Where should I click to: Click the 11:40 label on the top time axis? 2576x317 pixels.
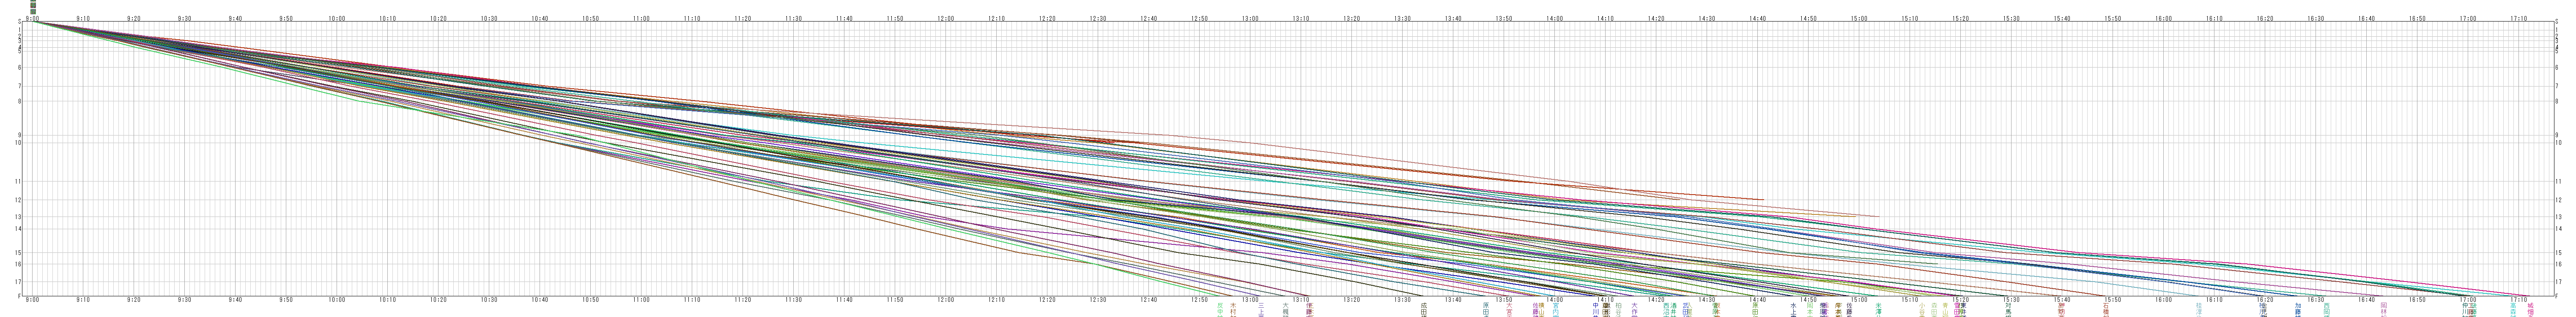tap(845, 18)
